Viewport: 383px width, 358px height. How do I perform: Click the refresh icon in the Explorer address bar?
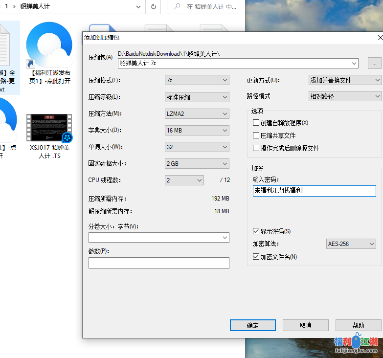click(154, 7)
